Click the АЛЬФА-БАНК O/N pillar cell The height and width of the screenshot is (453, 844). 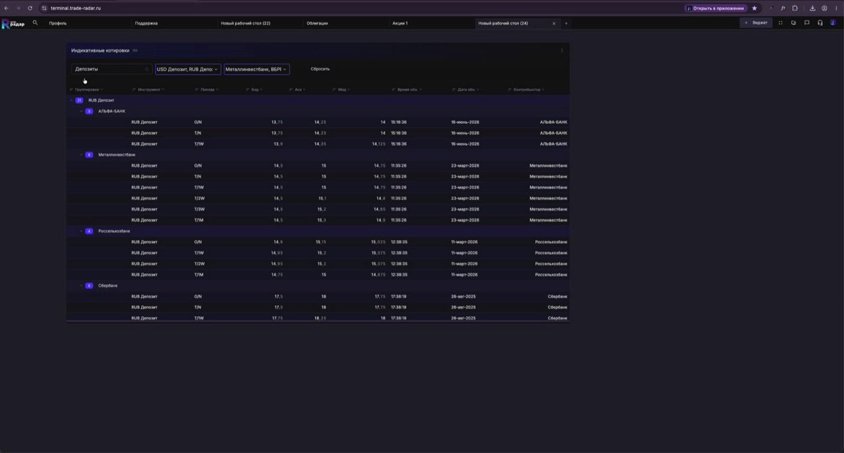click(x=198, y=122)
